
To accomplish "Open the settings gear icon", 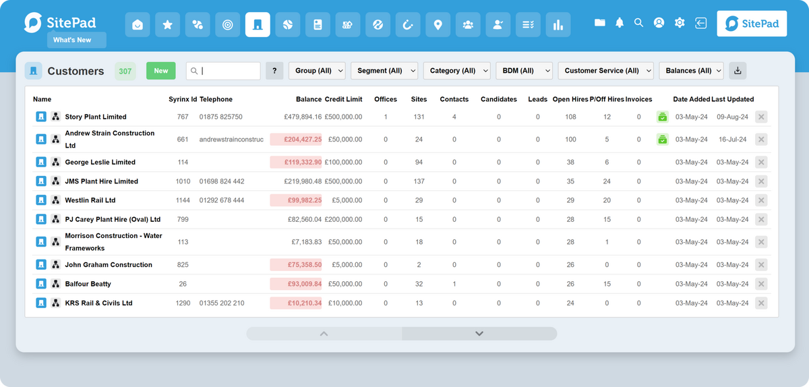I will point(679,23).
